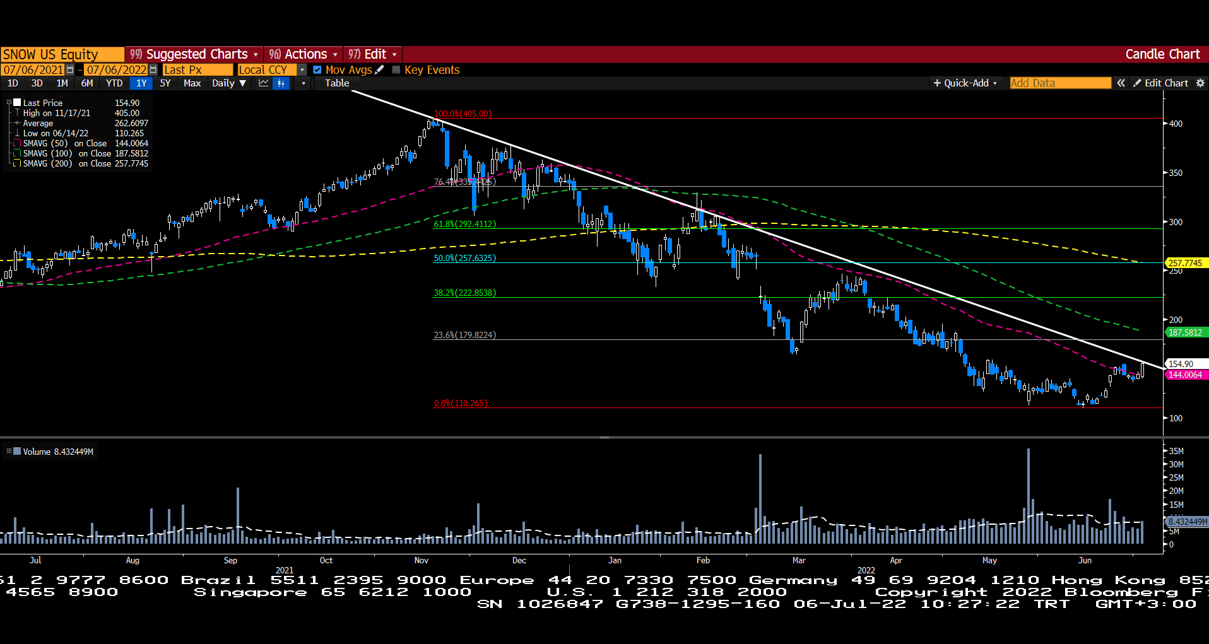Click the 144.0064 magenta axis price tag

pyautogui.click(x=1186, y=375)
